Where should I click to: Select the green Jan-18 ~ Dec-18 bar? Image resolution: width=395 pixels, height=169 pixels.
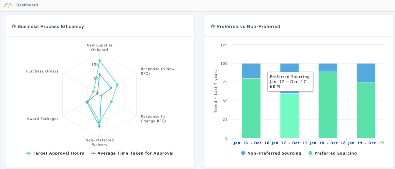tap(327, 104)
